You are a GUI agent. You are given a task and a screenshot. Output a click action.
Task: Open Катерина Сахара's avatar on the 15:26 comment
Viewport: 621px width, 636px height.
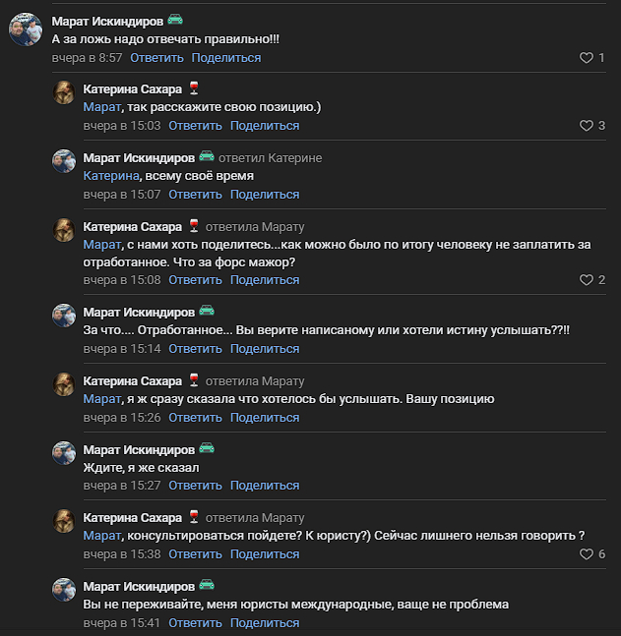click(65, 385)
